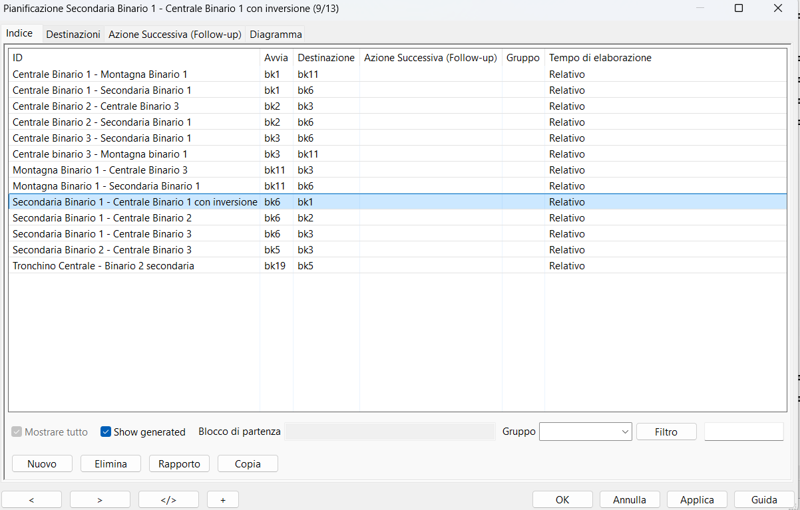Click the Elimina button

(x=110, y=463)
